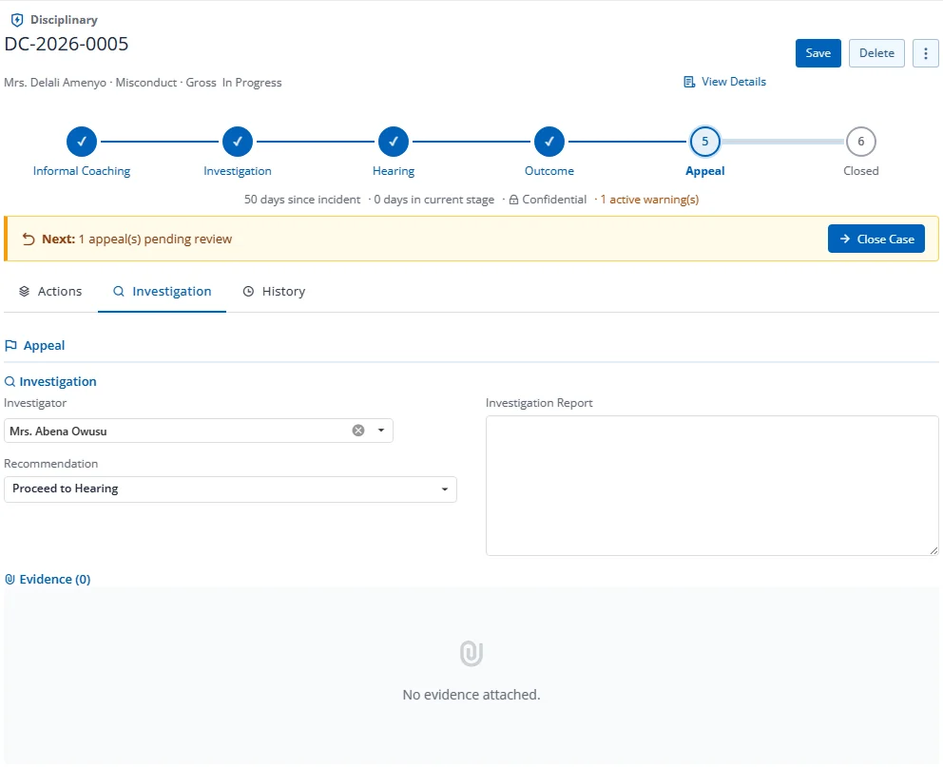Click the Appeal section heading

click(44, 346)
